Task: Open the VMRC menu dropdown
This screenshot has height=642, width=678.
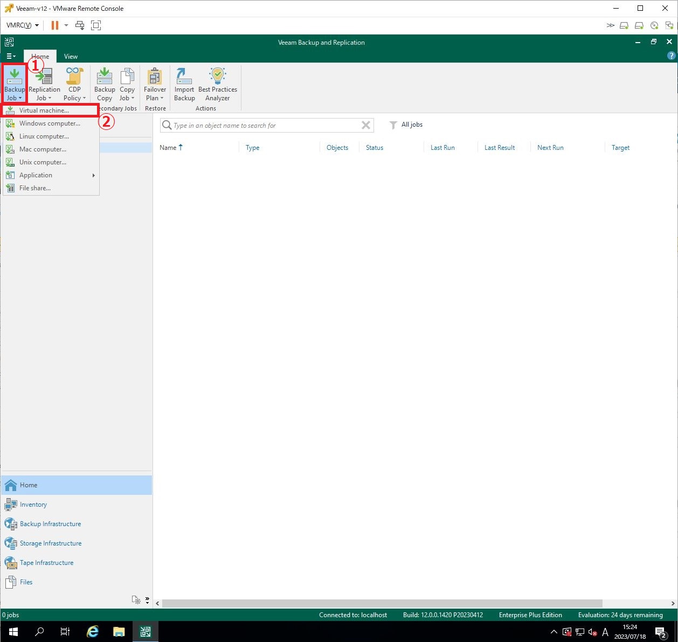Action: (22, 25)
